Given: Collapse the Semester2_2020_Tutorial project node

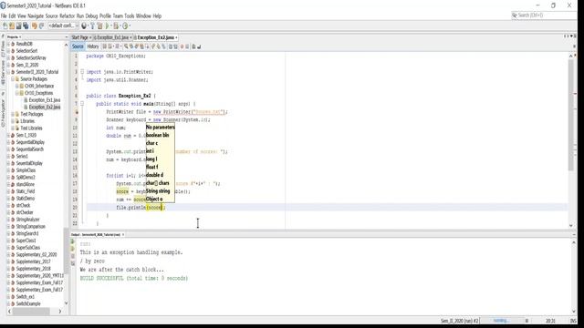Looking at the screenshot, I should coord(8,72).
